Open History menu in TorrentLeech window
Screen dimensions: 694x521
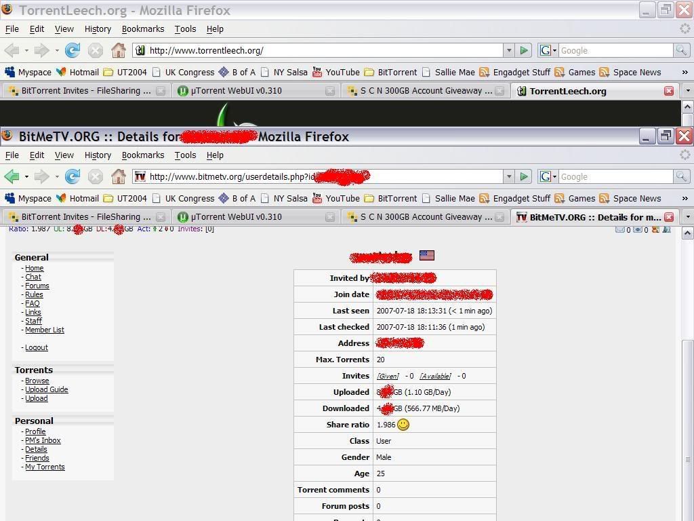coord(98,28)
